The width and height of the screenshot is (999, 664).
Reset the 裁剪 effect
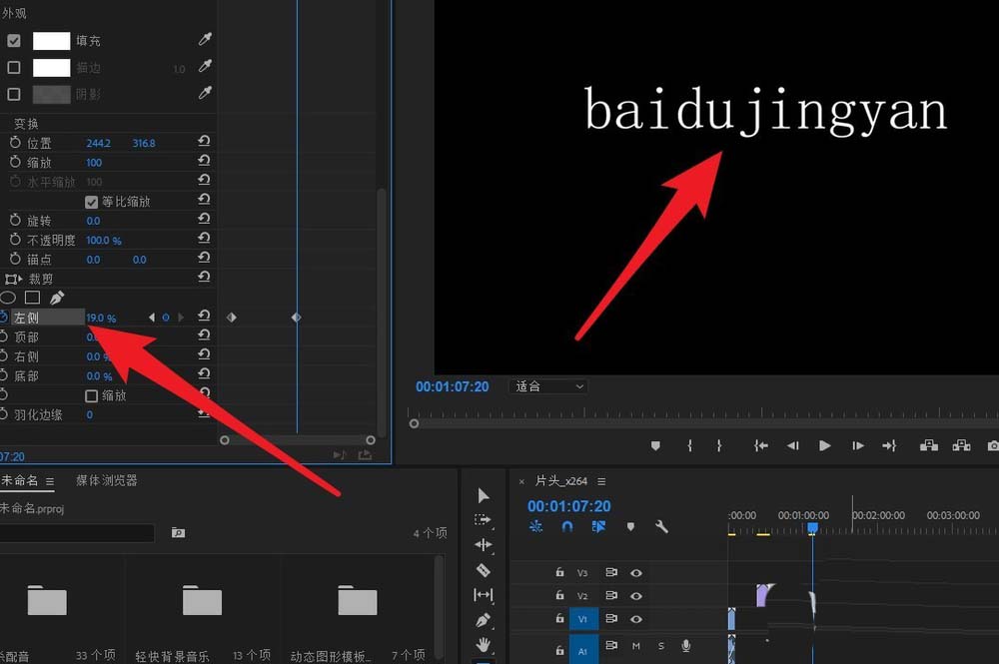pyautogui.click(x=204, y=277)
